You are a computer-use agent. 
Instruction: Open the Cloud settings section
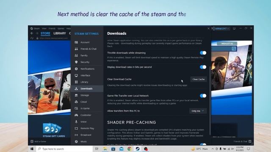pos(87,102)
